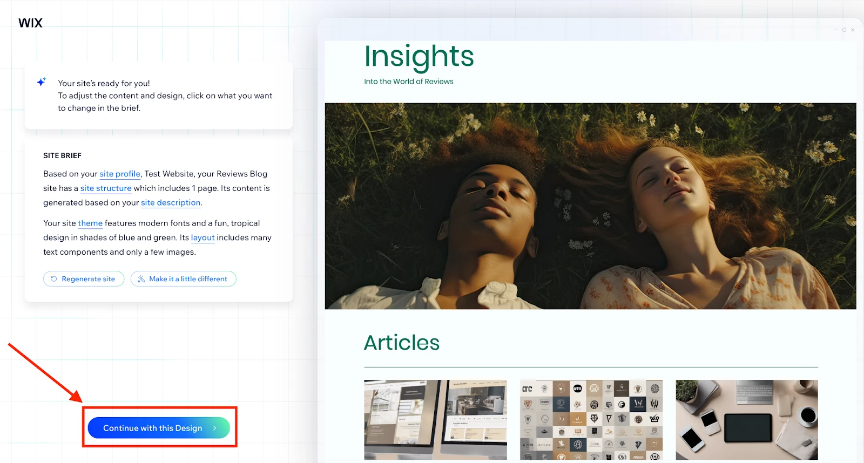Open the site structure link
864x463 pixels.
(x=106, y=188)
